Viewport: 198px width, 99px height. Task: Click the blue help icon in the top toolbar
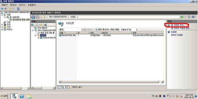click(18, 9)
